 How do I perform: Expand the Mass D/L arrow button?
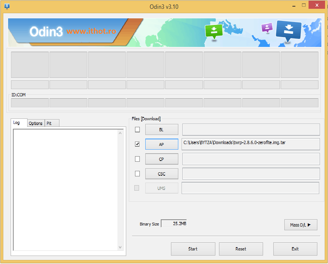click(300, 225)
